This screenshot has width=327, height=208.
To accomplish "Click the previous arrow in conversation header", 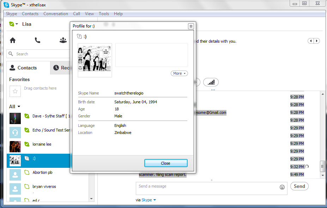I will [311, 41].
